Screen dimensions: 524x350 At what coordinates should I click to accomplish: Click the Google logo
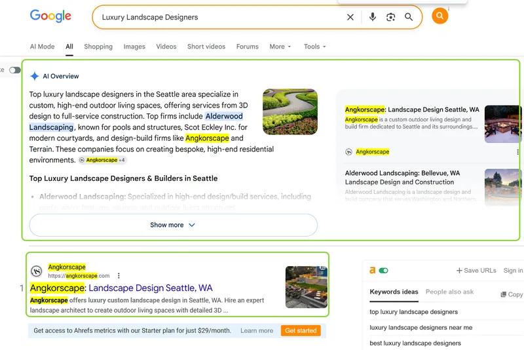pos(50,16)
